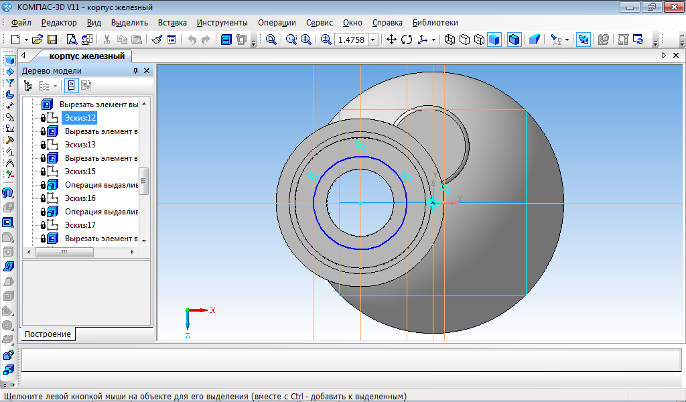Select the Wireframe display mode icon
Screen dimensions: 686x402
450,40
